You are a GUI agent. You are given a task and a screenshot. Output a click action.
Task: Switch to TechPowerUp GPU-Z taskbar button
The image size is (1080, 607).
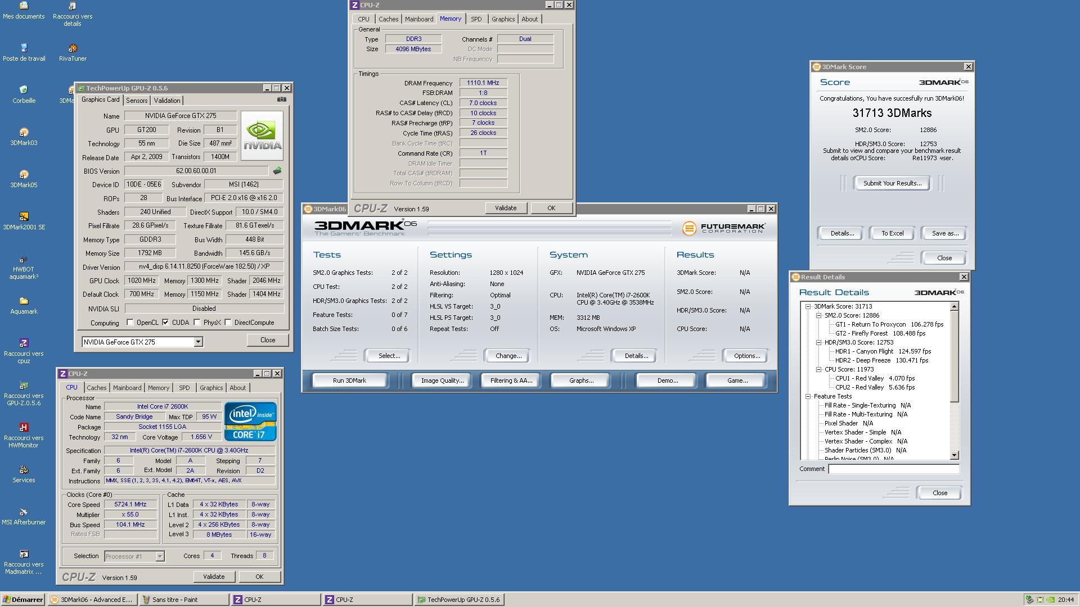[x=459, y=600]
